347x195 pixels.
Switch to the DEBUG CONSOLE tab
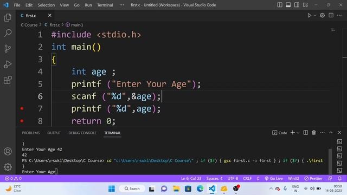[82, 133]
